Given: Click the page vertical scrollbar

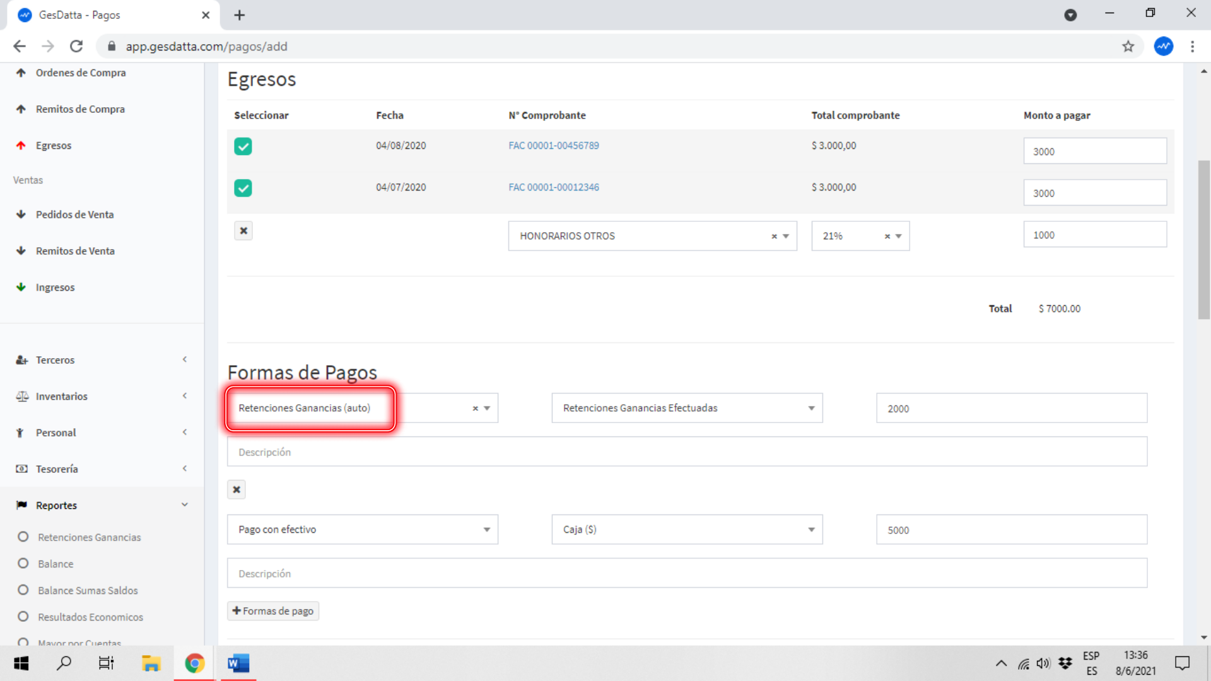Looking at the screenshot, I should [1204, 240].
